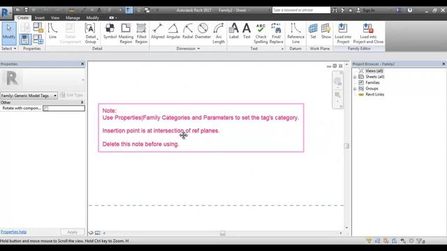Click Sign In in the title bar

(369, 10)
